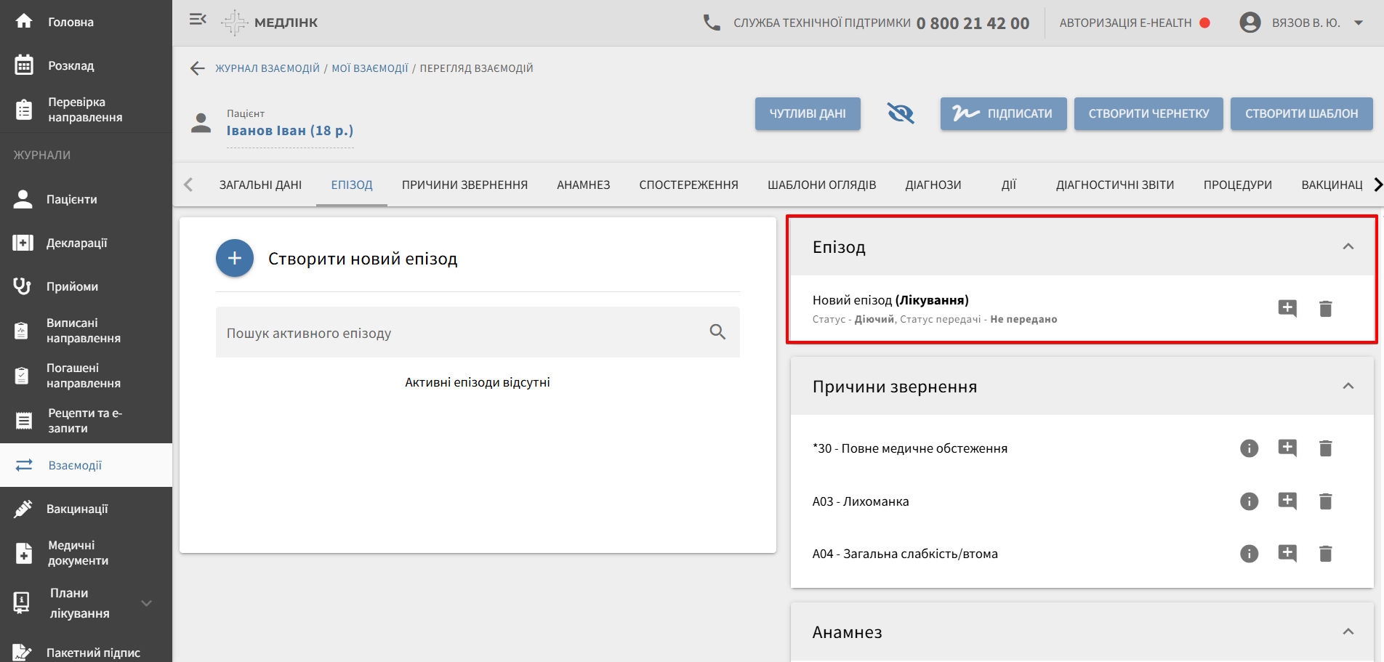Add comment to the Новий епізод entry
Image resolution: width=1384 pixels, height=662 pixels.
[x=1287, y=309]
